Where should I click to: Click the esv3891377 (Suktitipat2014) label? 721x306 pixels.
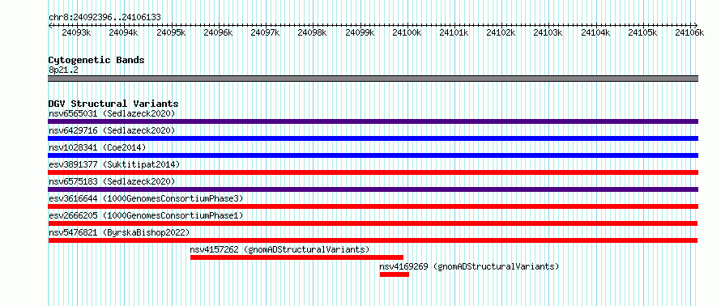click(114, 164)
